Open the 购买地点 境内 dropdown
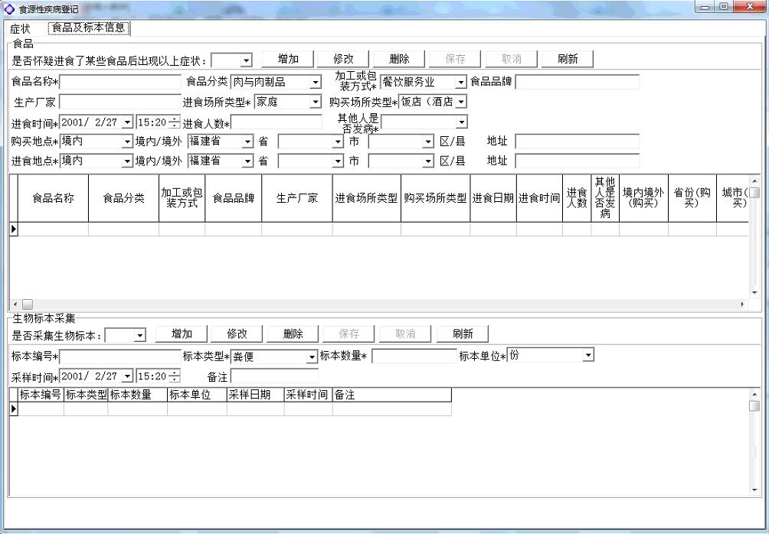Viewport: 769px width, 534px height. click(127, 142)
